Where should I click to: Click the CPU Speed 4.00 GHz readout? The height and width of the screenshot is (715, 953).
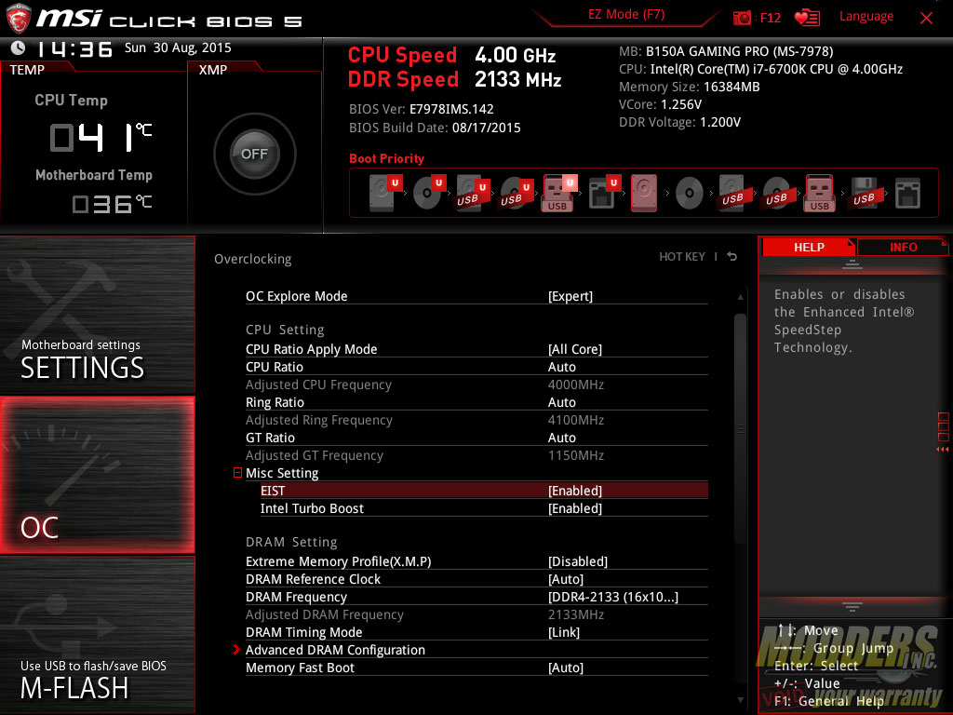click(451, 55)
